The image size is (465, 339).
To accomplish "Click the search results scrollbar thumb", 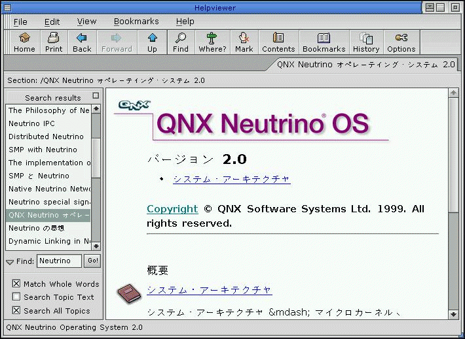I will pyautogui.click(x=96, y=159).
